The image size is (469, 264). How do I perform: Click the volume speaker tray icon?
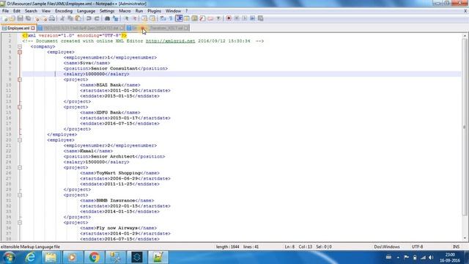click(431, 257)
